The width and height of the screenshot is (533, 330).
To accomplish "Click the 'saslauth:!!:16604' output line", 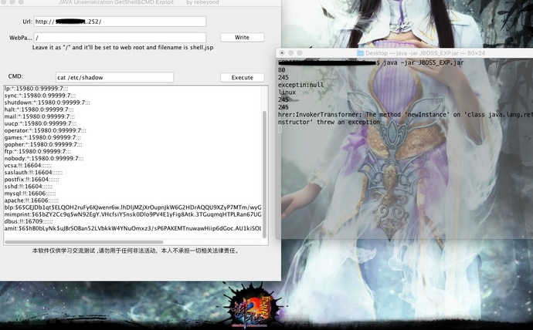I will [x=33, y=172].
